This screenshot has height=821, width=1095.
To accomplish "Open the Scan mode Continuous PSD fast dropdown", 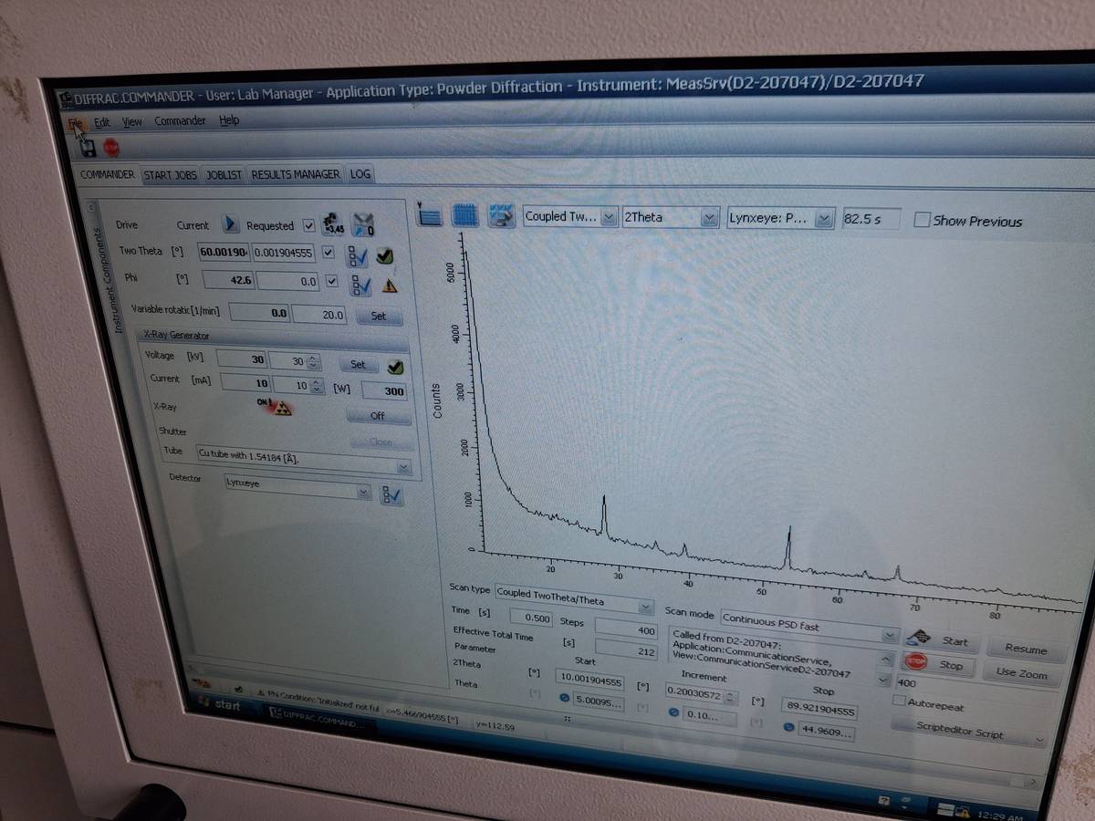I will (x=810, y=623).
